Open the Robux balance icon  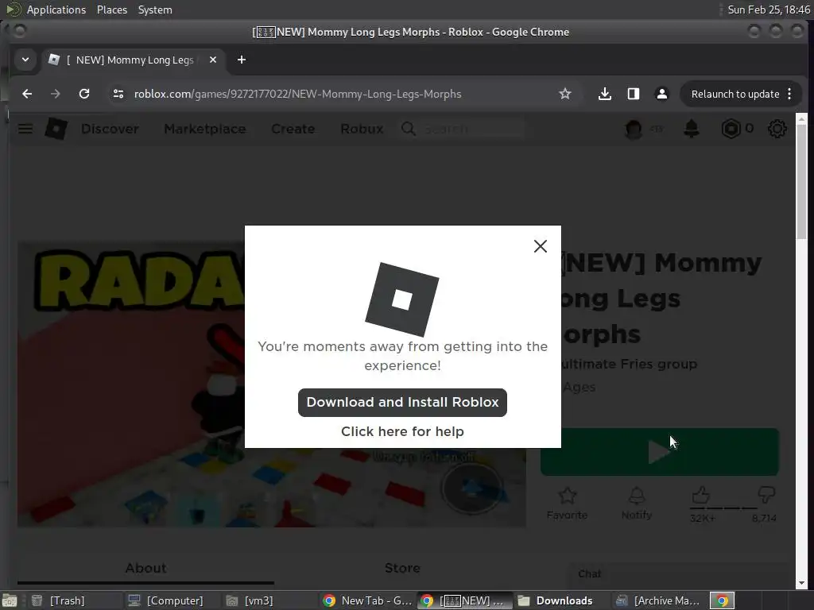click(731, 129)
